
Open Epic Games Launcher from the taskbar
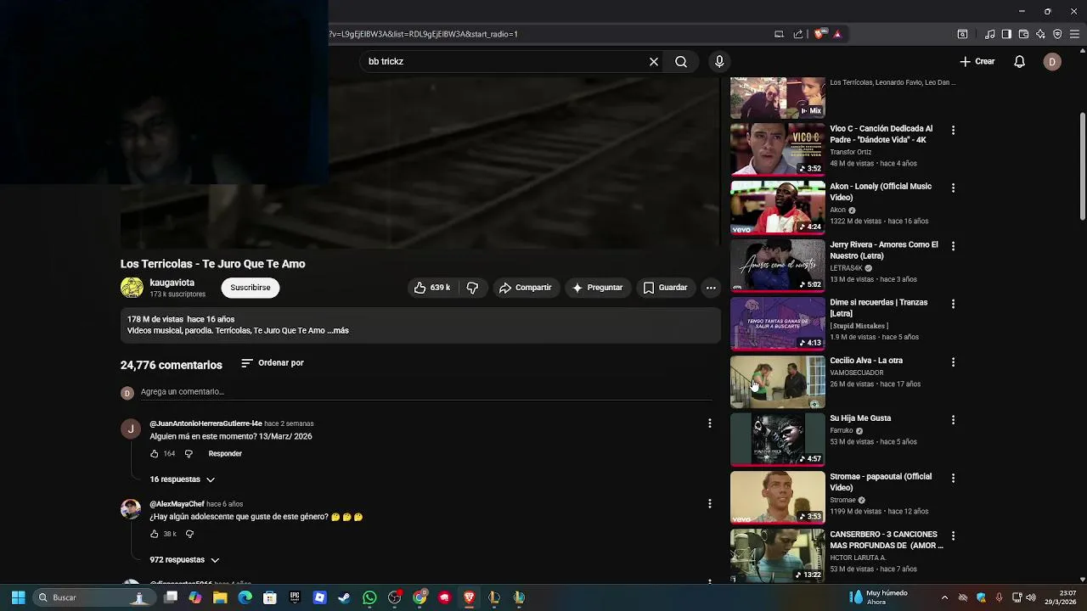click(x=295, y=597)
